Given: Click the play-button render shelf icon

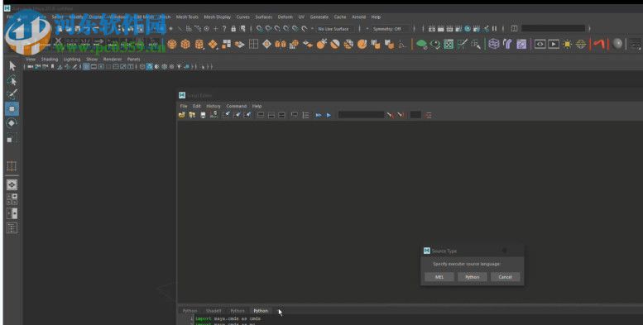Looking at the screenshot, I should pyautogui.click(x=554, y=44).
